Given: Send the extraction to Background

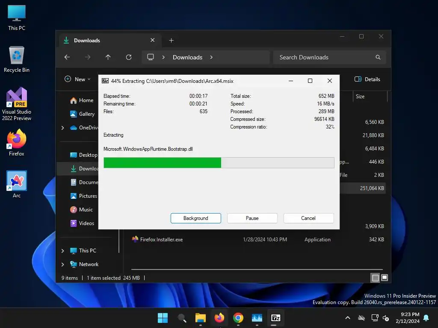Looking at the screenshot, I should 196,218.
